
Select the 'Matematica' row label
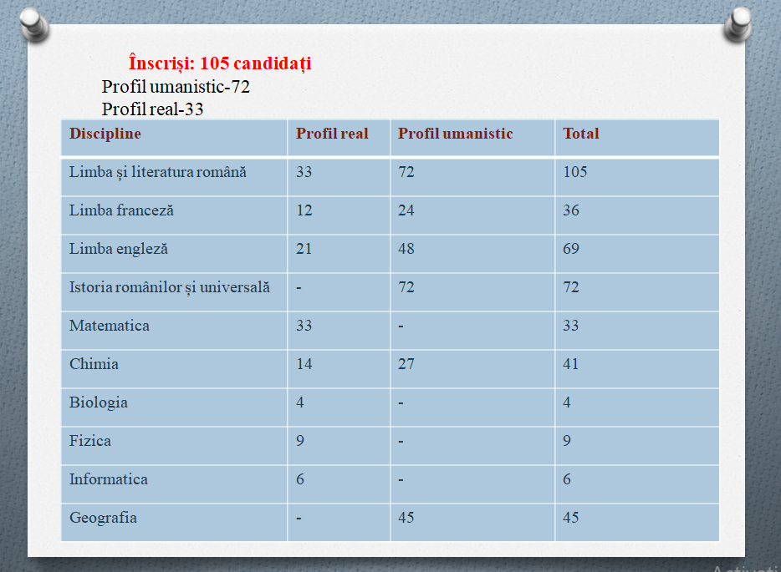110,326
